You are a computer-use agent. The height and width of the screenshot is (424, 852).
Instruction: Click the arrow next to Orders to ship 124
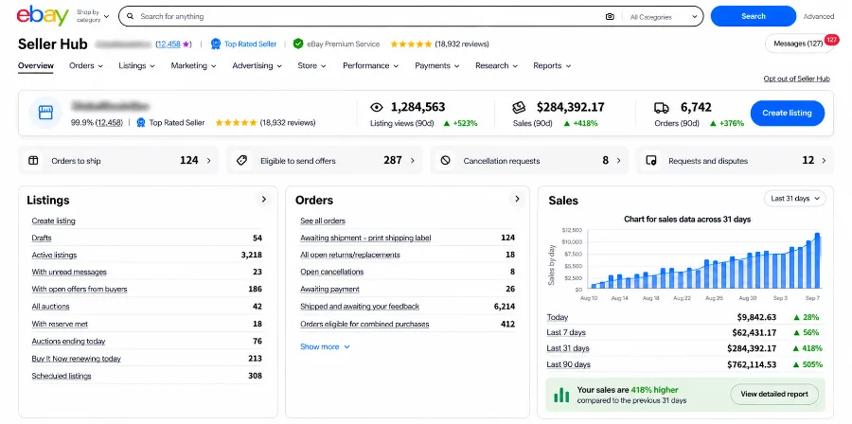tap(208, 161)
